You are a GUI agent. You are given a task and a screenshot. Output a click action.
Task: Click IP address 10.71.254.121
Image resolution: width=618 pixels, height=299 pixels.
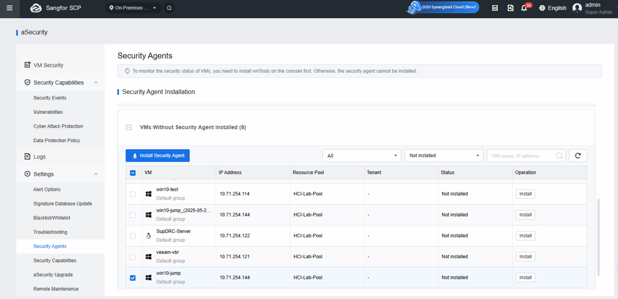(235, 257)
